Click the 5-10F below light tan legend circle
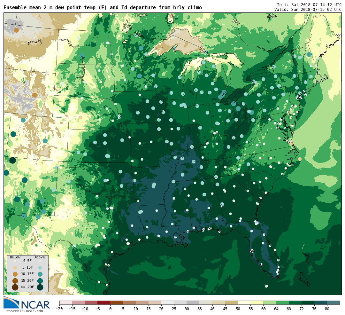 15,268
